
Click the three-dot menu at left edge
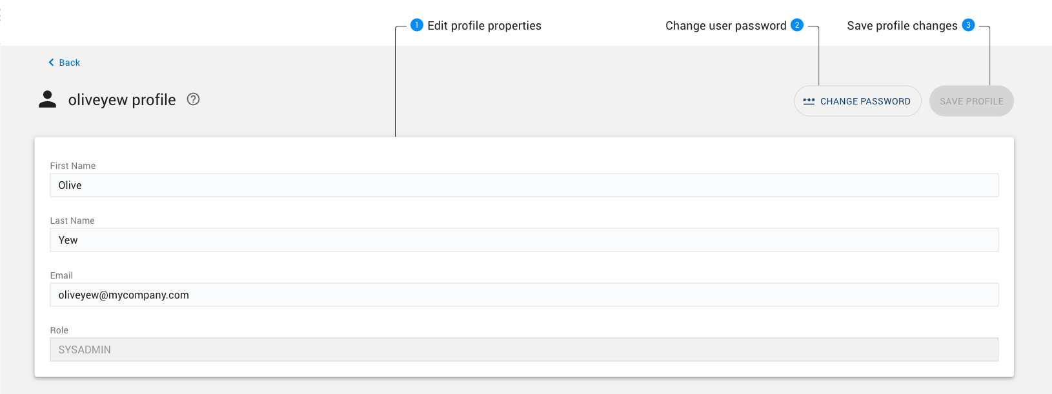coord(1,14)
